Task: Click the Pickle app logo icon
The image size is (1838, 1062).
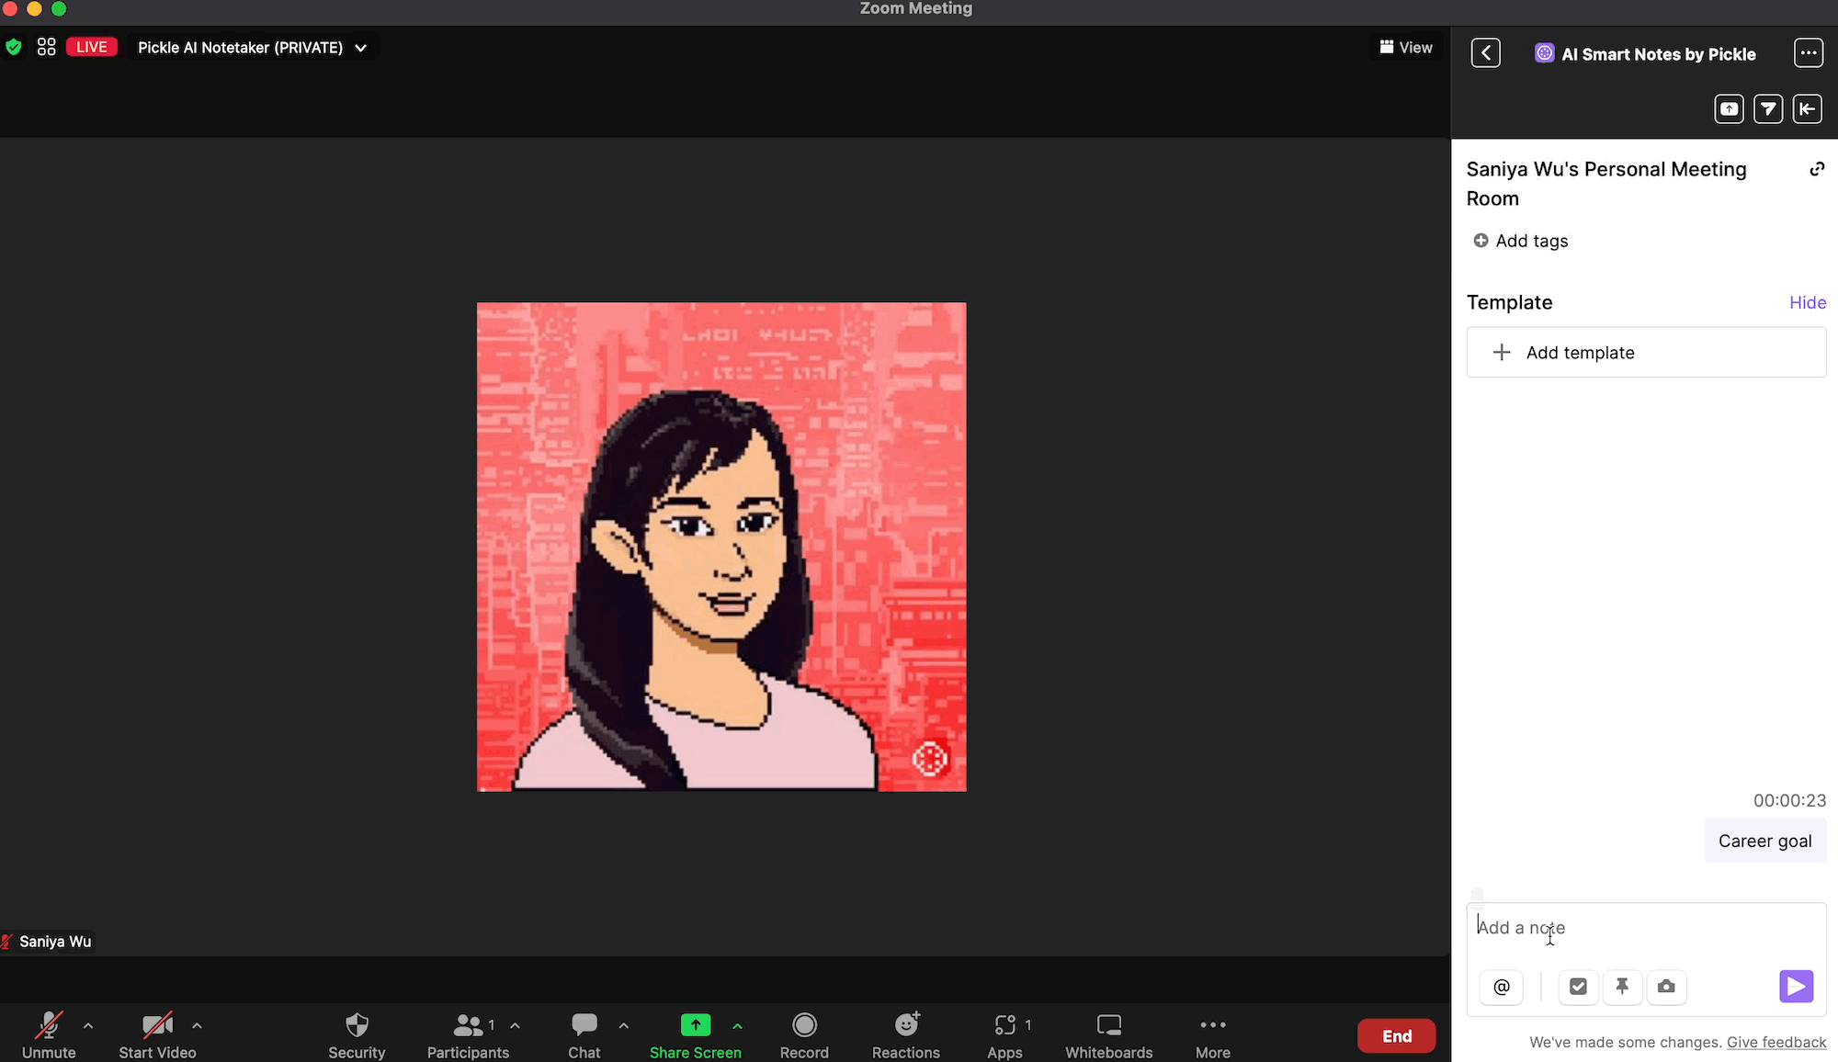Action: (x=1545, y=53)
